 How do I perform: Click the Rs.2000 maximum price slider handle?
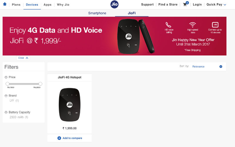click(x=40, y=84)
